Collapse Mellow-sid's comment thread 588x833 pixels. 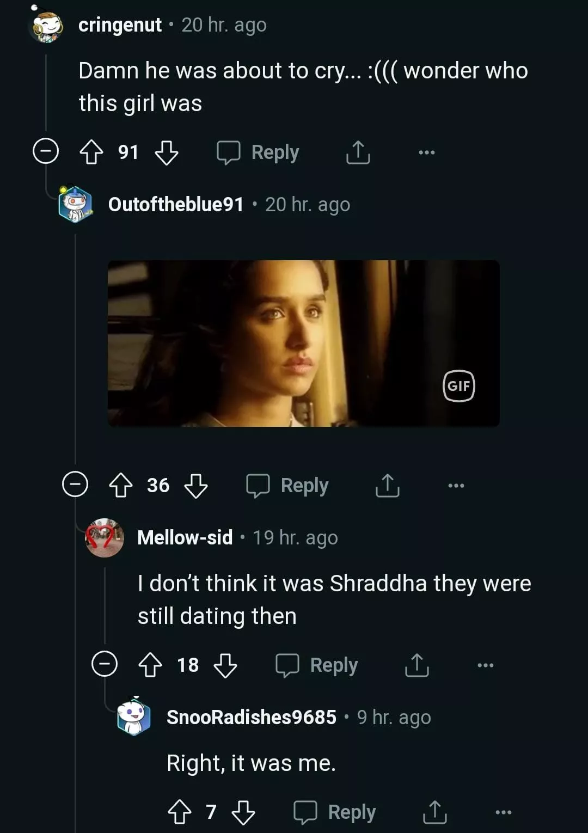pos(105,664)
